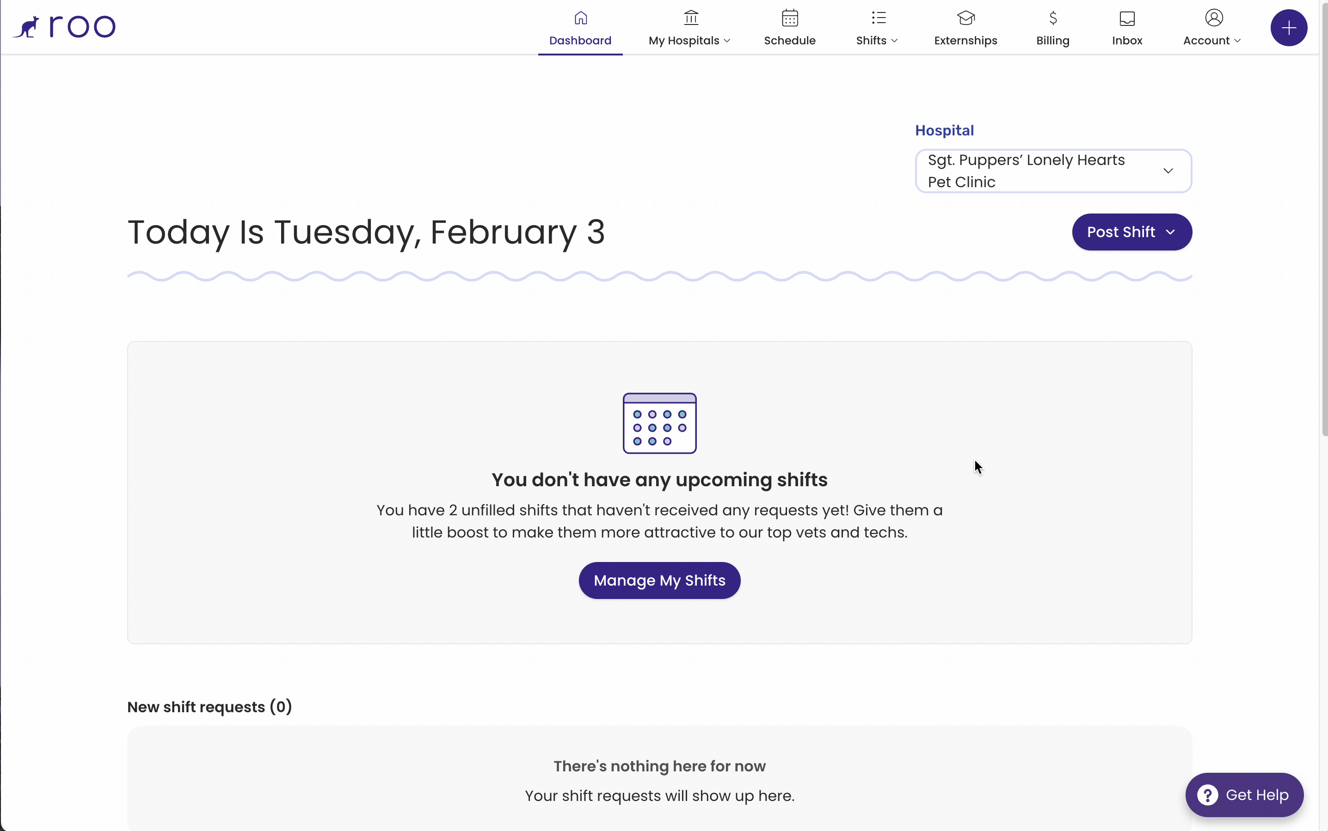Click the Post Shift button
1328x831 pixels.
pyautogui.click(x=1131, y=232)
